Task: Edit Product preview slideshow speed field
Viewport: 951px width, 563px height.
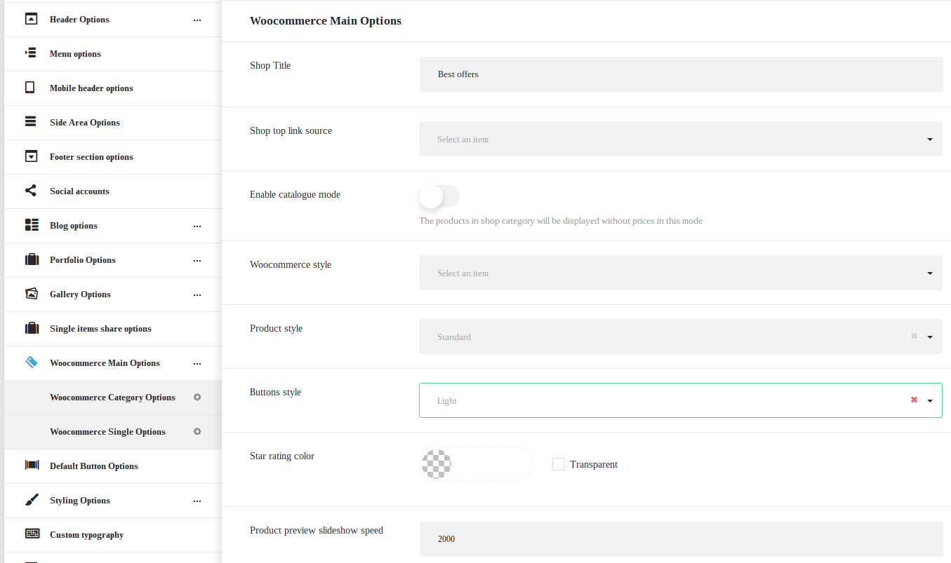Action: click(681, 539)
